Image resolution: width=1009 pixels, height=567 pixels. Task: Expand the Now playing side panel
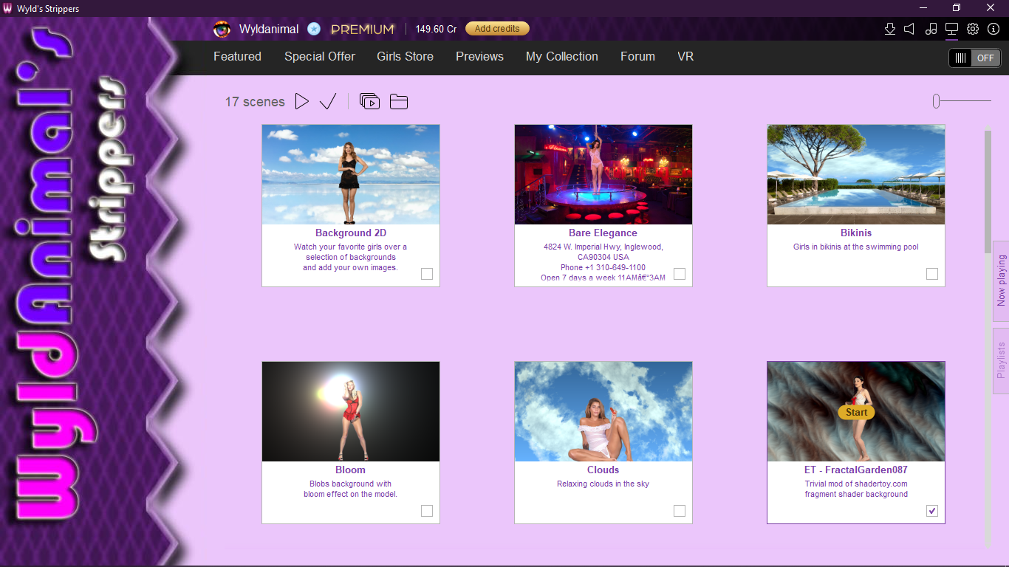[1001, 281]
